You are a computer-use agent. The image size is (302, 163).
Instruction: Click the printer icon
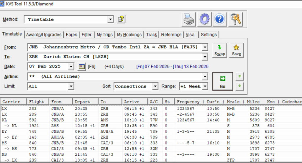(188, 19)
